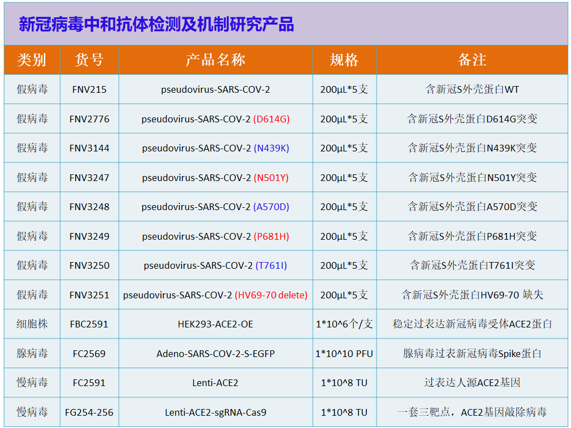Screen dimensions: 571x428
Task: Select product code FNV2776
Action: pyautogui.click(x=89, y=119)
